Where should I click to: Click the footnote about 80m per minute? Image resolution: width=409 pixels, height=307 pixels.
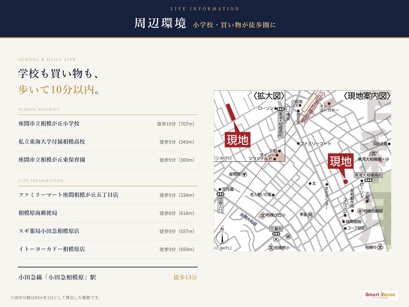tap(56, 298)
